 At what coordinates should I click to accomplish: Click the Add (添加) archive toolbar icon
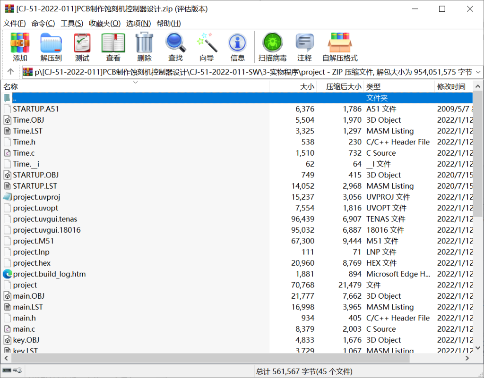coord(20,47)
